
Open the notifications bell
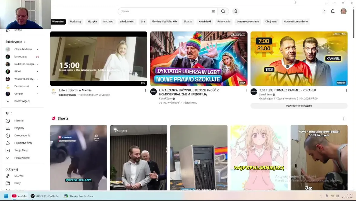333,11
